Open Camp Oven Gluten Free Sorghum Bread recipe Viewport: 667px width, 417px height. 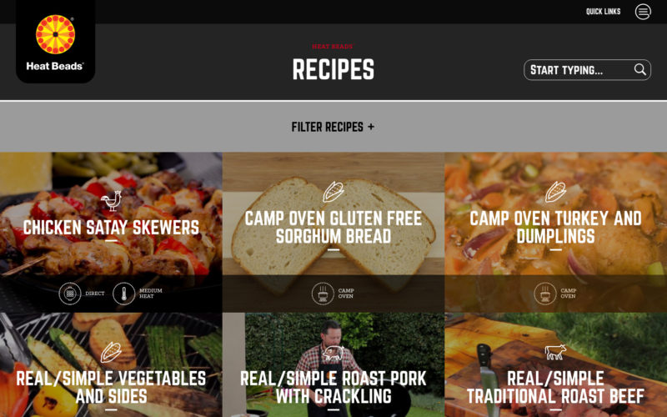click(333, 227)
